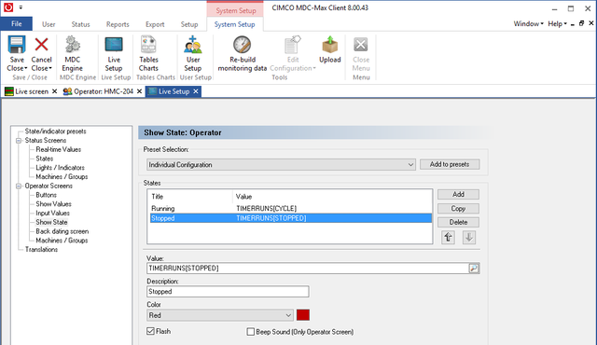This screenshot has width=597, height=345.
Task: Open the File menu
Action: tap(17, 23)
